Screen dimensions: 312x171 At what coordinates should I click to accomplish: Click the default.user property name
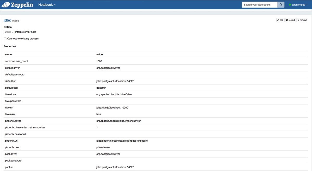click(11, 88)
